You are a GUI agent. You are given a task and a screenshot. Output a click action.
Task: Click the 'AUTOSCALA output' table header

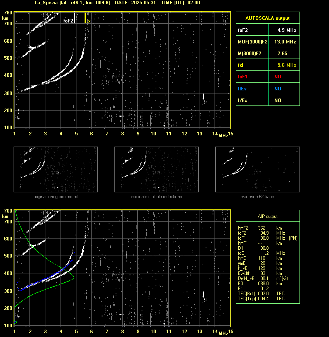click(268, 18)
